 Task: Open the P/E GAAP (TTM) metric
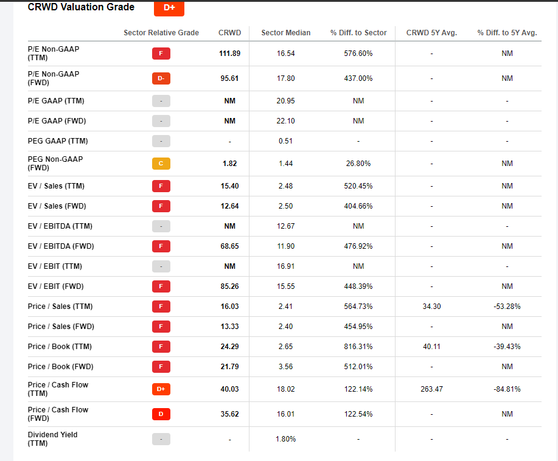pos(56,101)
